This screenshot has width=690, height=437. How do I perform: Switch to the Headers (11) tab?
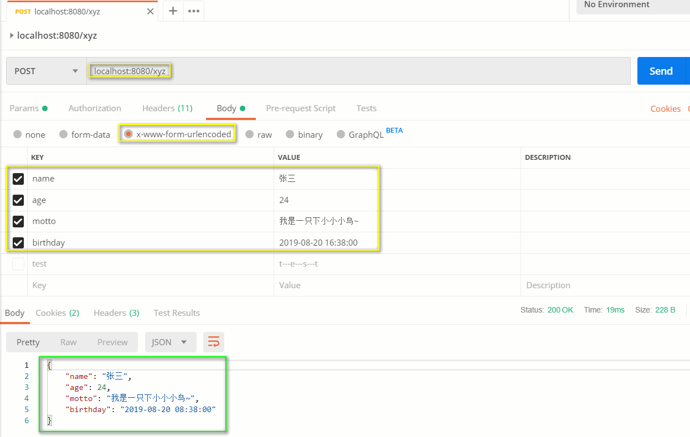(x=167, y=108)
